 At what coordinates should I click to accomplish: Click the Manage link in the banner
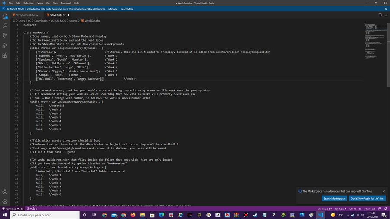113,9
